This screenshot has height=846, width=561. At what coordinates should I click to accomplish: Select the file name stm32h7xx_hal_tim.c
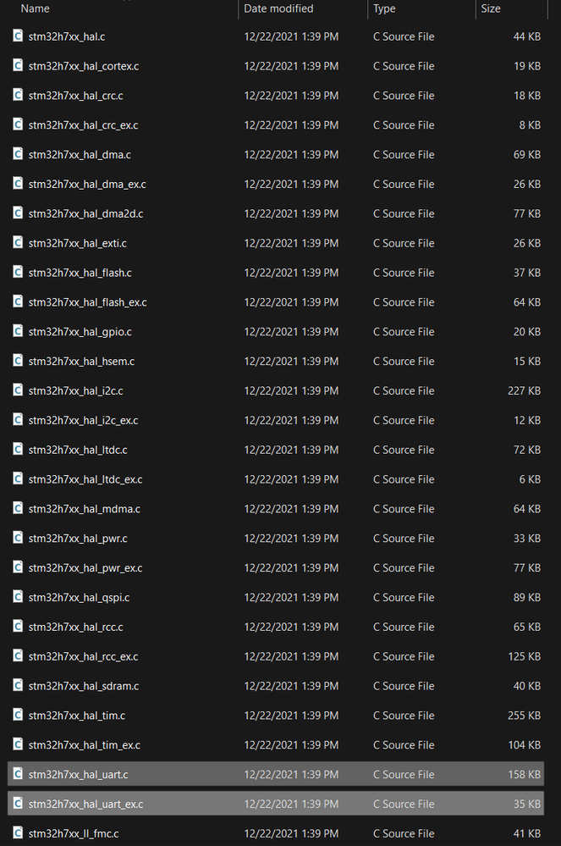point(77,716)
